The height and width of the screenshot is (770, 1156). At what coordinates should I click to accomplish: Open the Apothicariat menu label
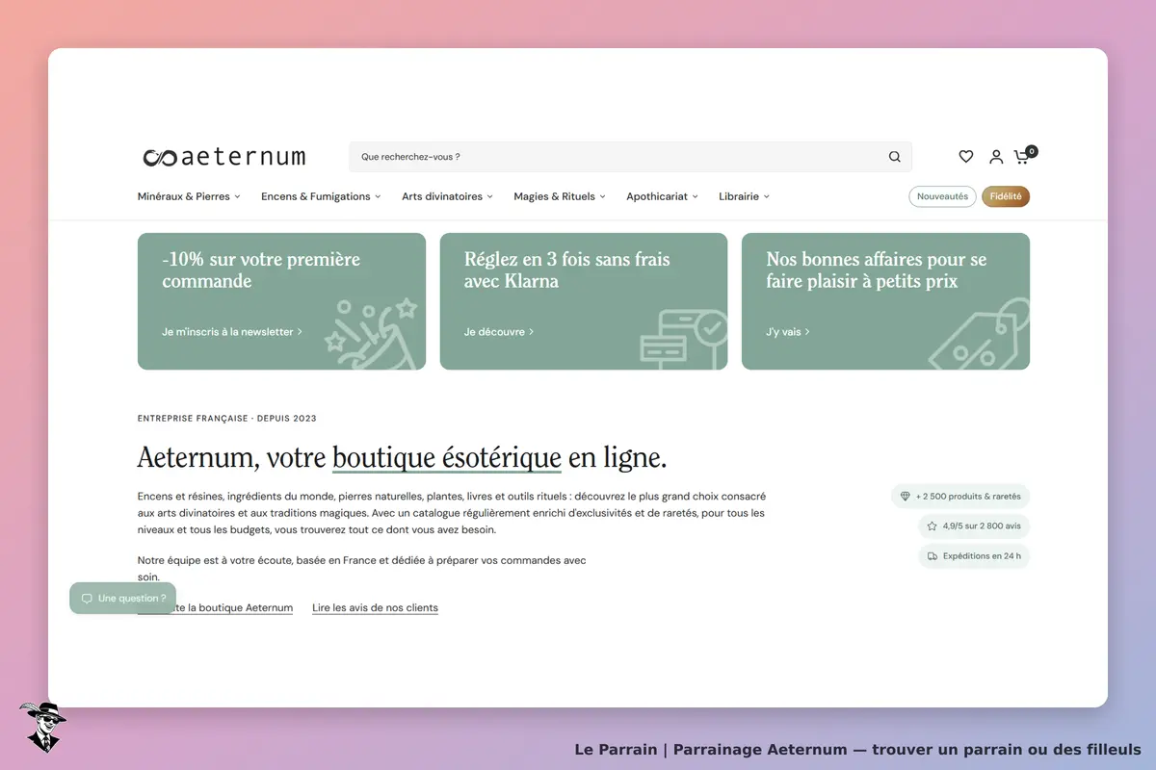coord(657,196)
